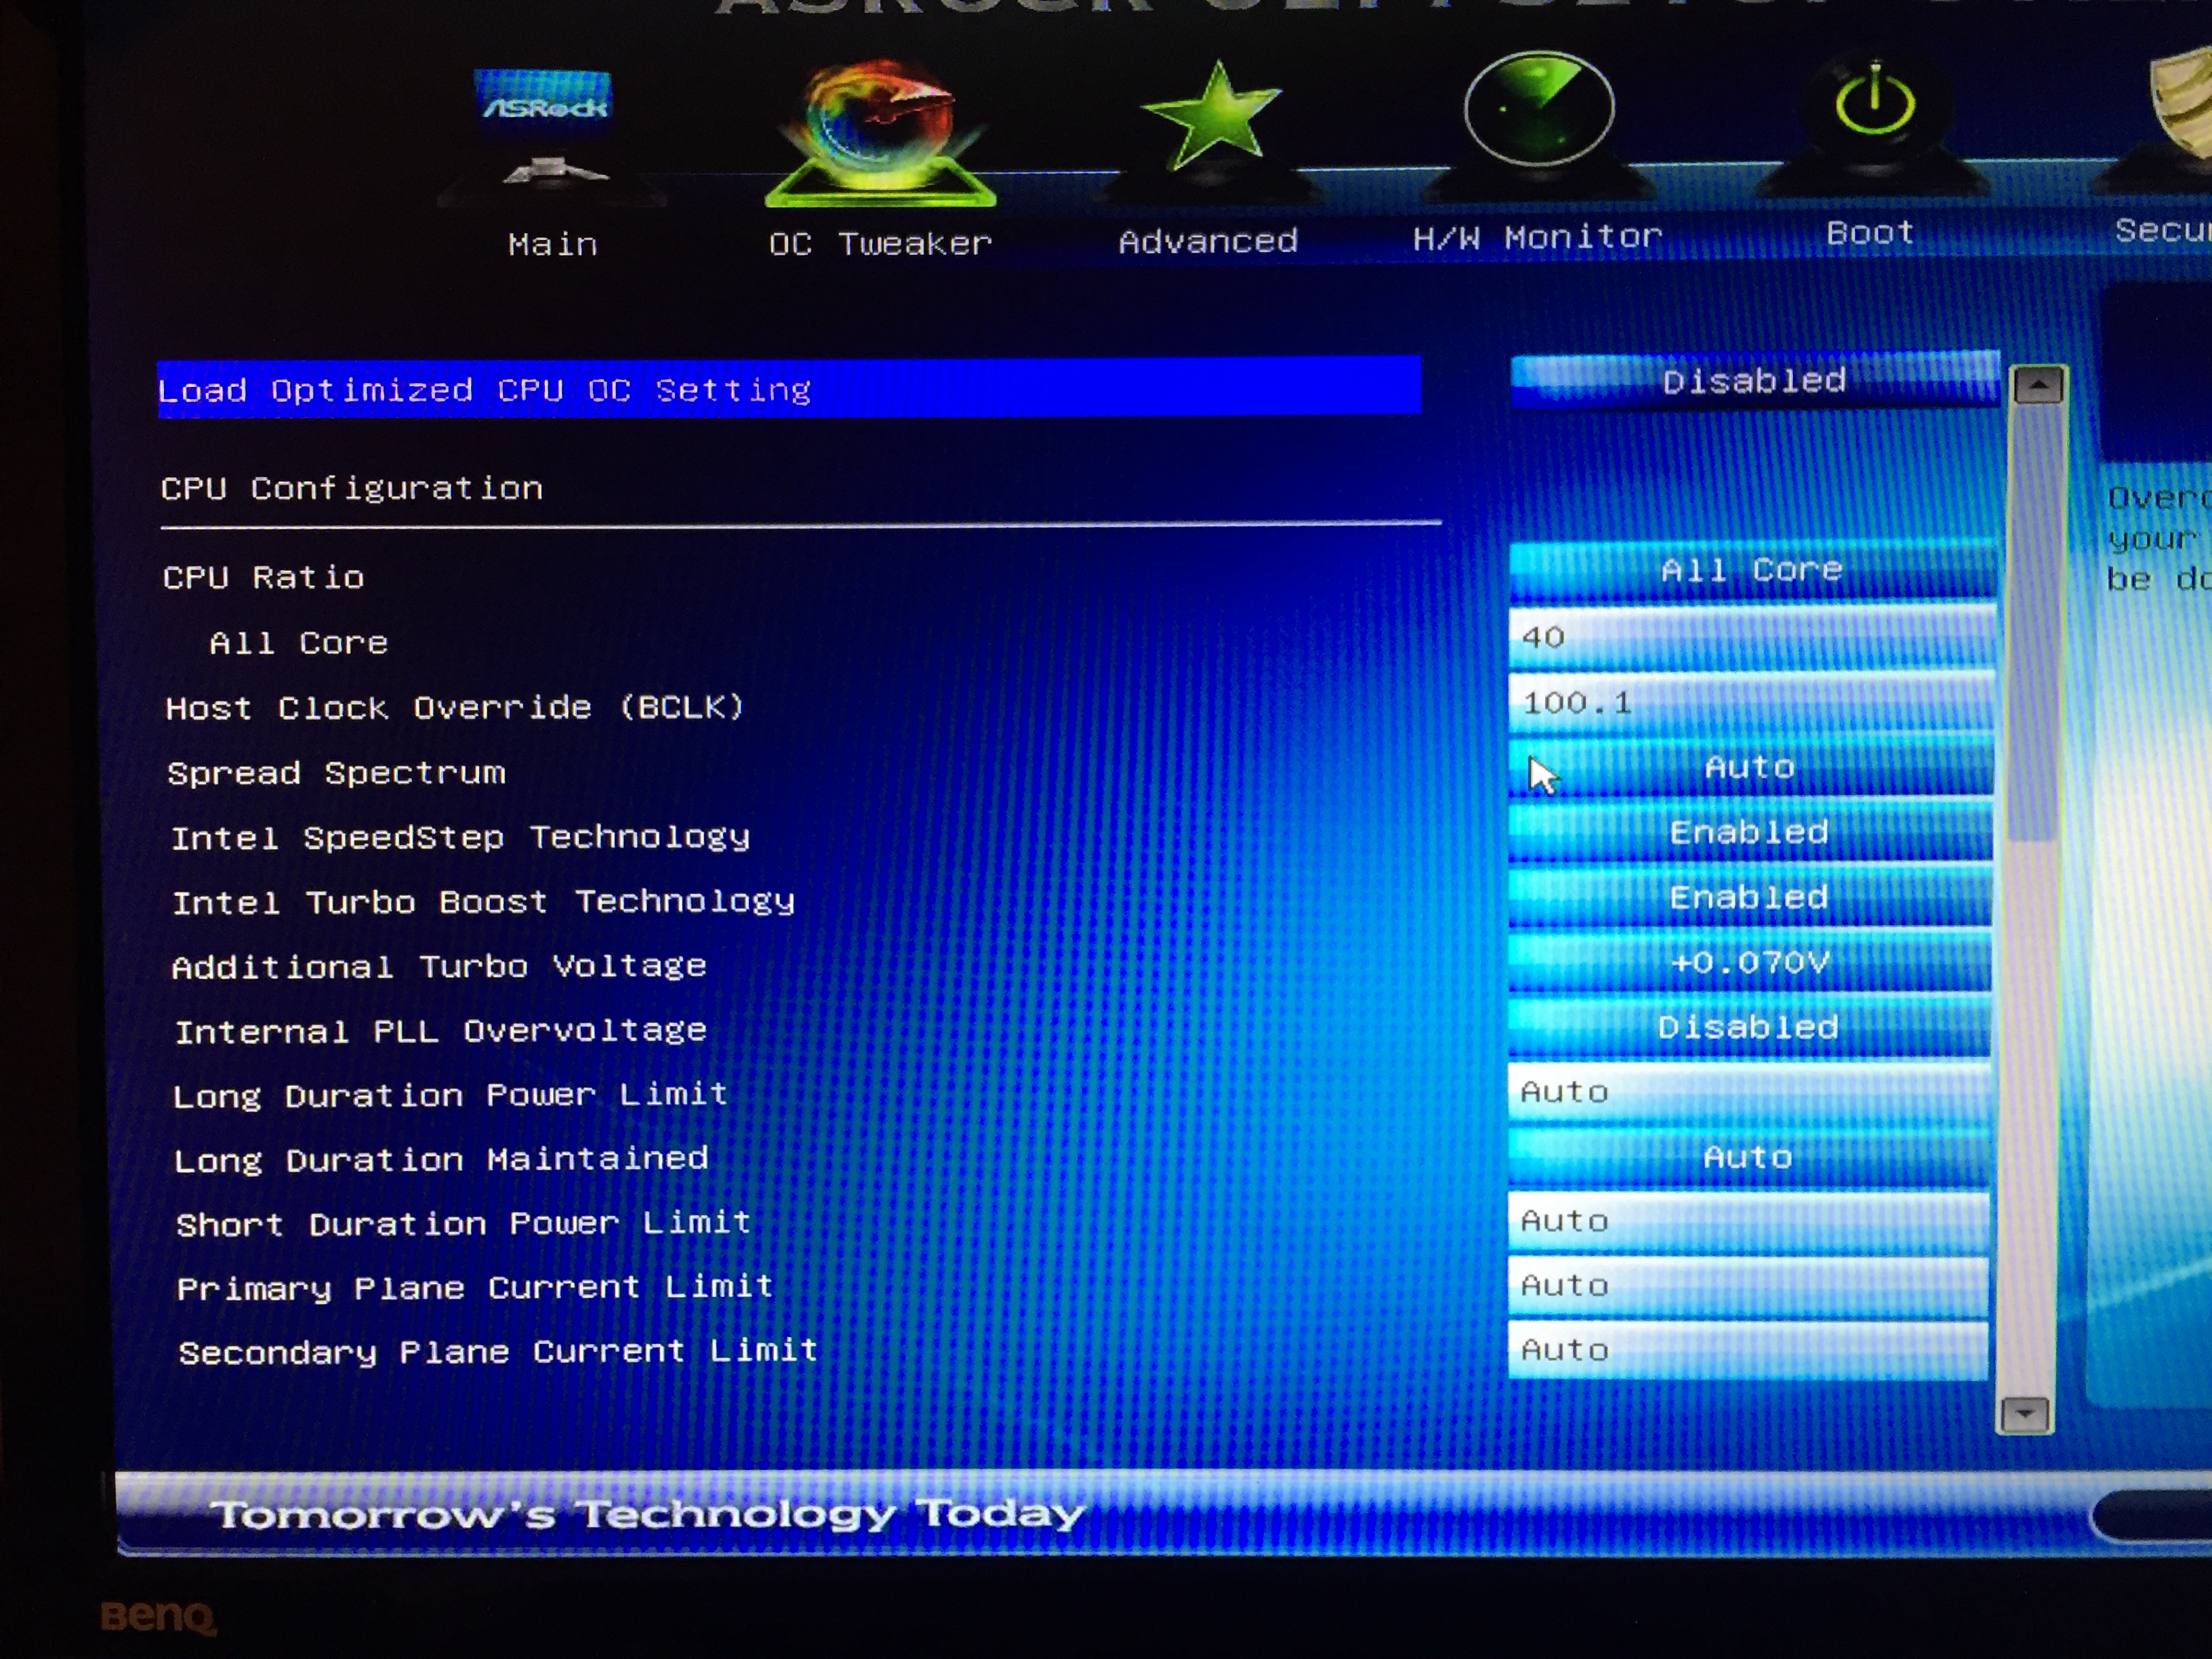The width and height of the screenshot is (2212, 1659).
Task: Toggle Internal PLL Overvoltage Disabled value
Action: [x=1748, y=1027]
